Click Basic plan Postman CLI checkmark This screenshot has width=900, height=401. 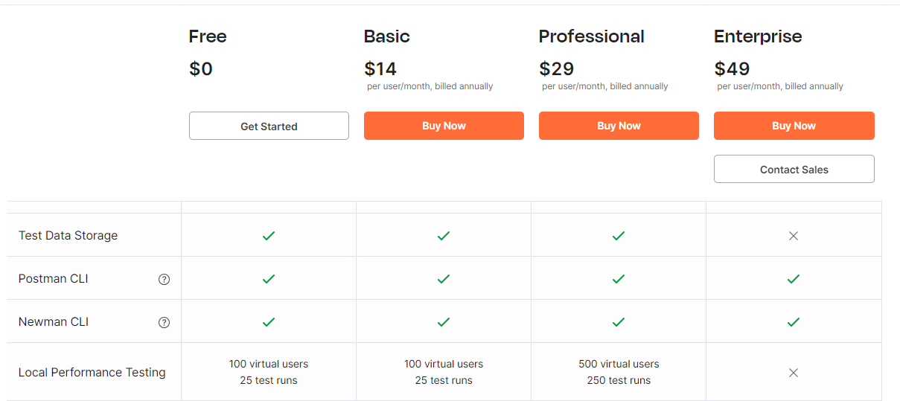444,279
